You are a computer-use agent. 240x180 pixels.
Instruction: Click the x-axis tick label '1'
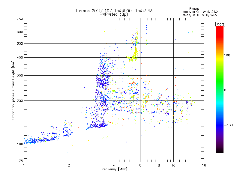(24, 165)
